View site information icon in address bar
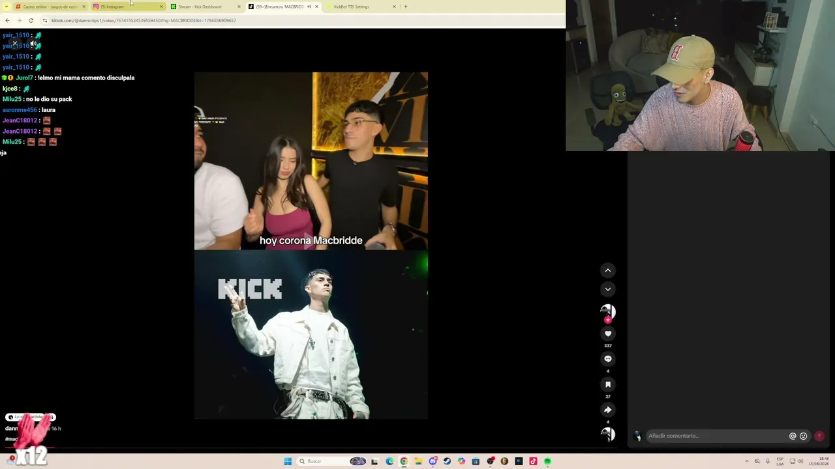This screenshot has height=469, width=835. [x=45, y=20]
